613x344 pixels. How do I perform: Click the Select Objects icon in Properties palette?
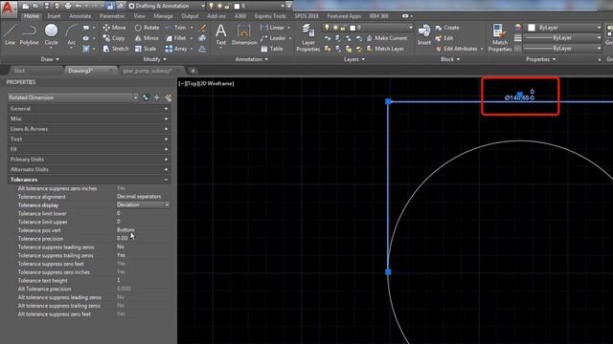click(x=157, y=97)
